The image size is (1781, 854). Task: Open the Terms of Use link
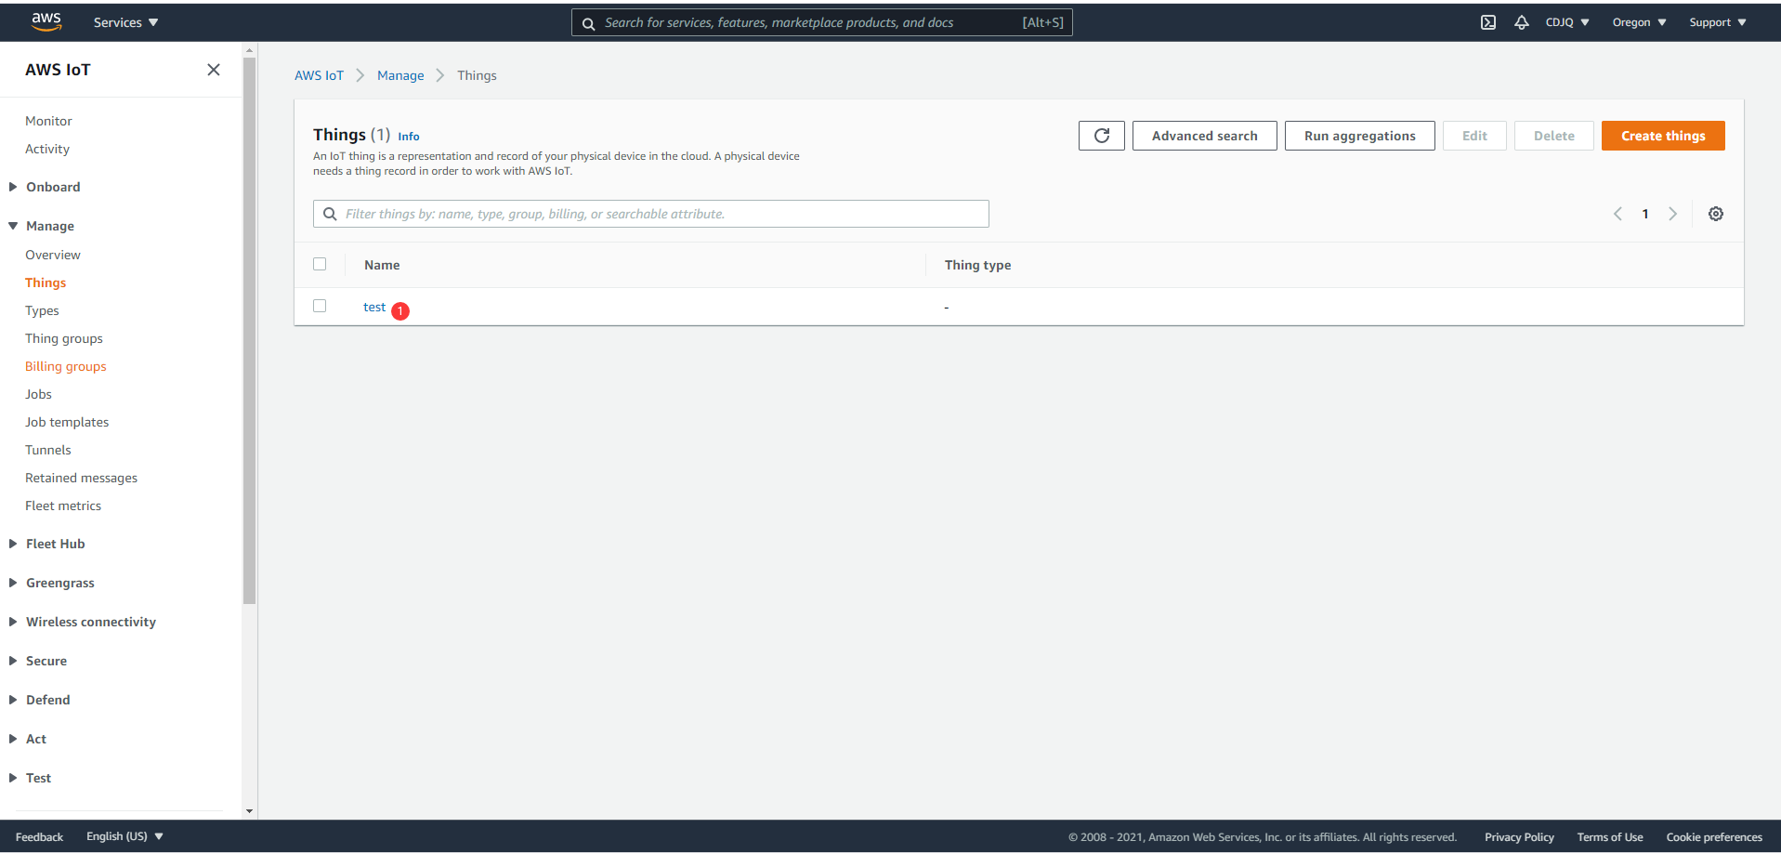tap(1610, 837)
